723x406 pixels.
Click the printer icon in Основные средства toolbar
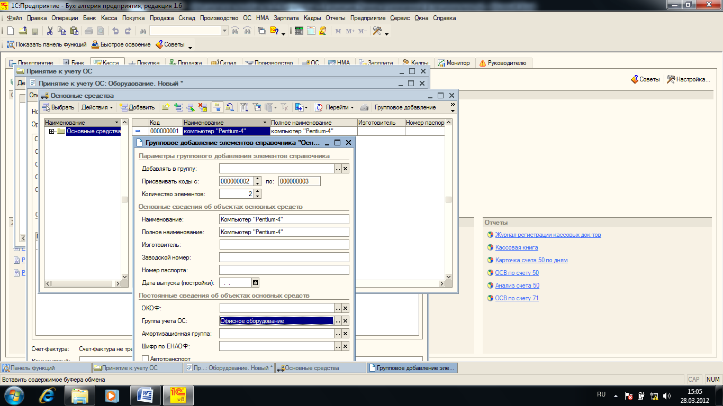coord(364,107)
